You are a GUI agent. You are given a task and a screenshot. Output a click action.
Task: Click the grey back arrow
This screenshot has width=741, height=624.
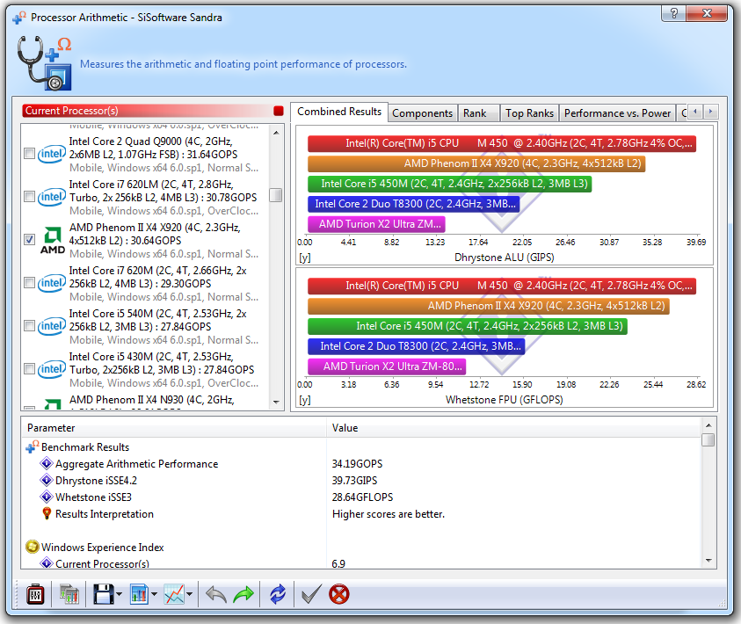point(216,594)
